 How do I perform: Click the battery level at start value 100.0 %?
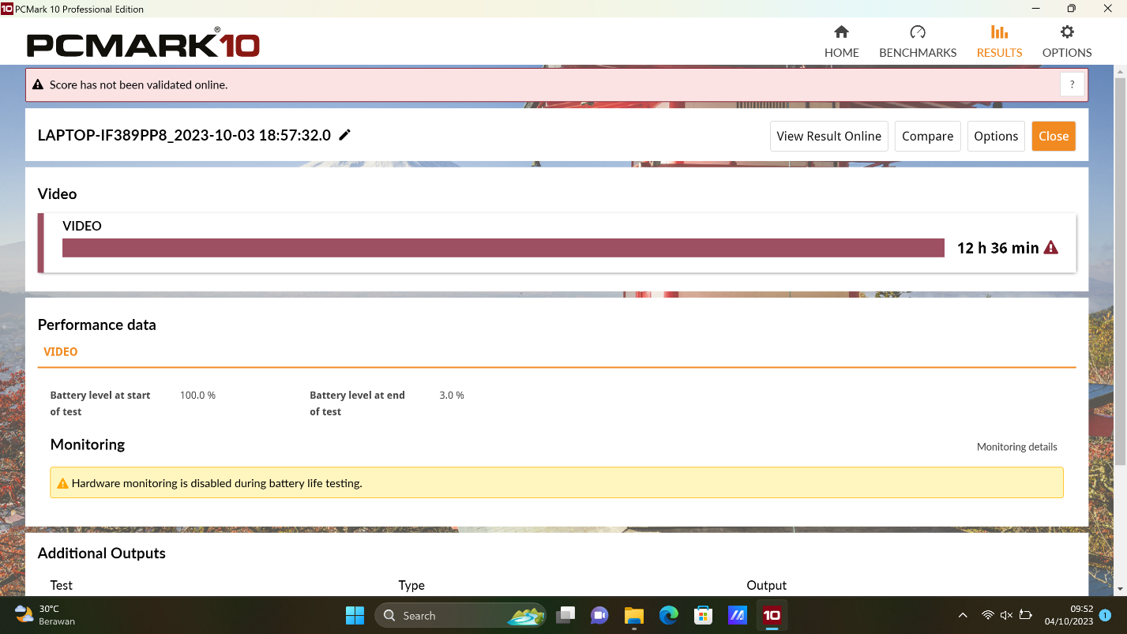click(x=197, y=395)
